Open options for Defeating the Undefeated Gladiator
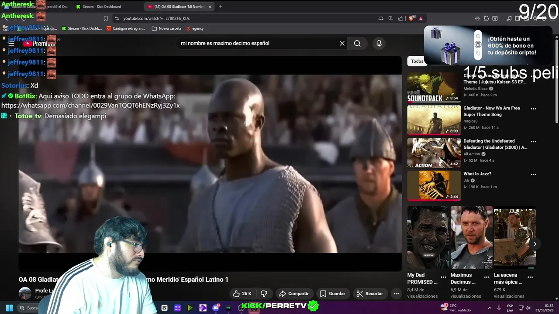The width and height of the screenshot is (559, 314). [533, 141]
